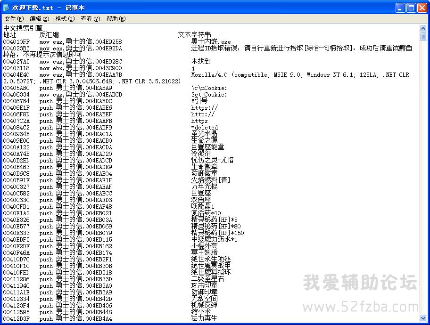430x325 pixels.
Task: Click the string 生命之源
Action: tap(204, 140)
